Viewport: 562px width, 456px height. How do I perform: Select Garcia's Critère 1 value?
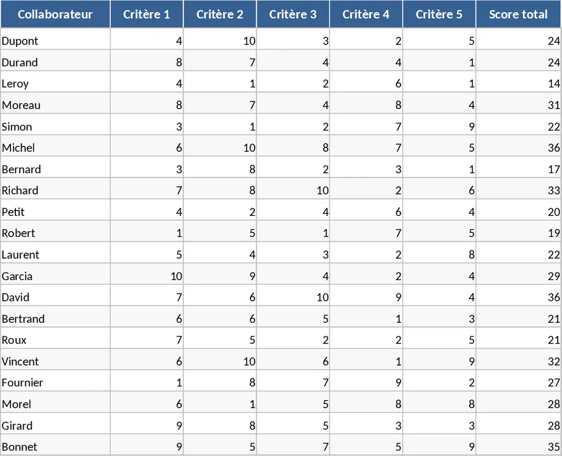tap(147, 276)
